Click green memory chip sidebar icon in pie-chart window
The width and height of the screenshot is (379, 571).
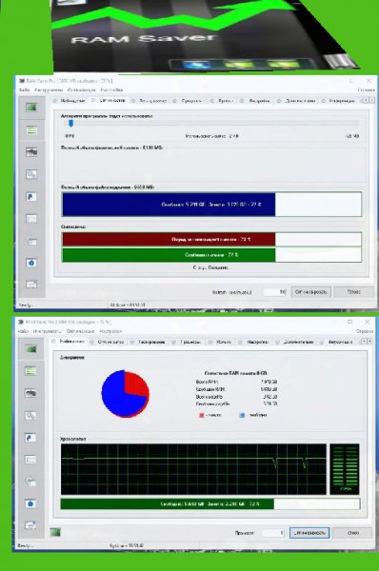(x=30, y=348)
